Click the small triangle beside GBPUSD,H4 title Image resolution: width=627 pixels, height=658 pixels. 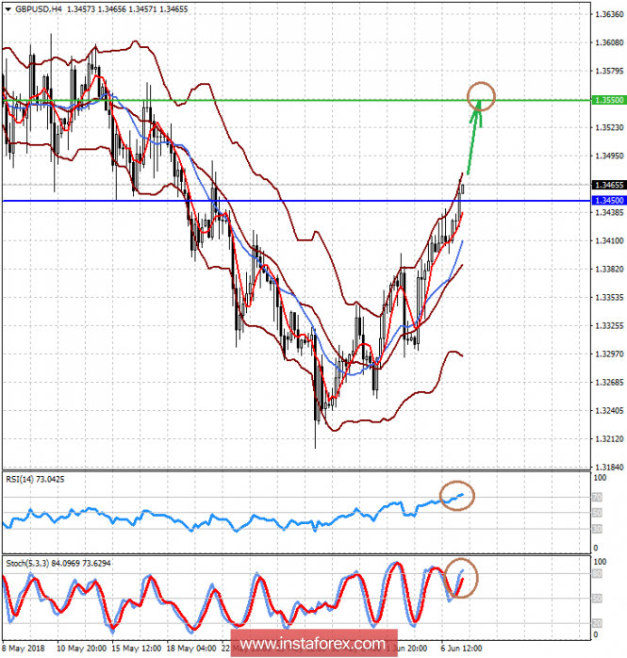click(x=7, y=8)
